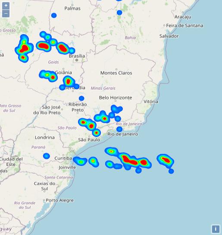
Task: Click the Salvador city label
Action: click(169, 36)
